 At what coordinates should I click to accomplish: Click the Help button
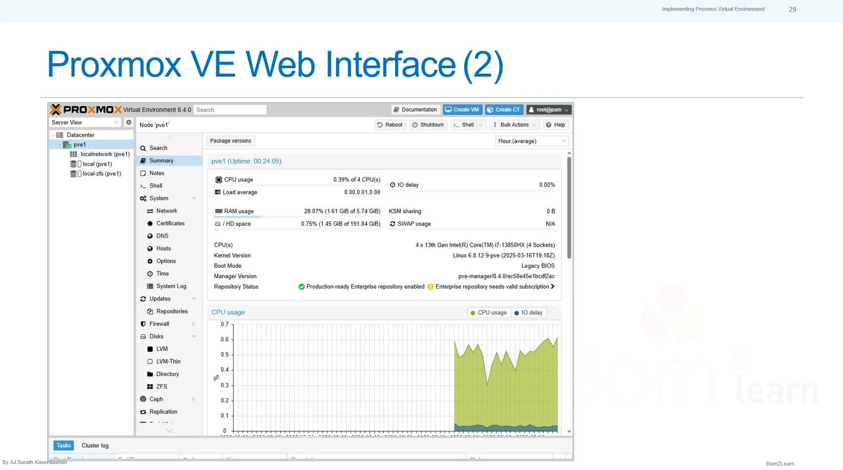[556, 125]
